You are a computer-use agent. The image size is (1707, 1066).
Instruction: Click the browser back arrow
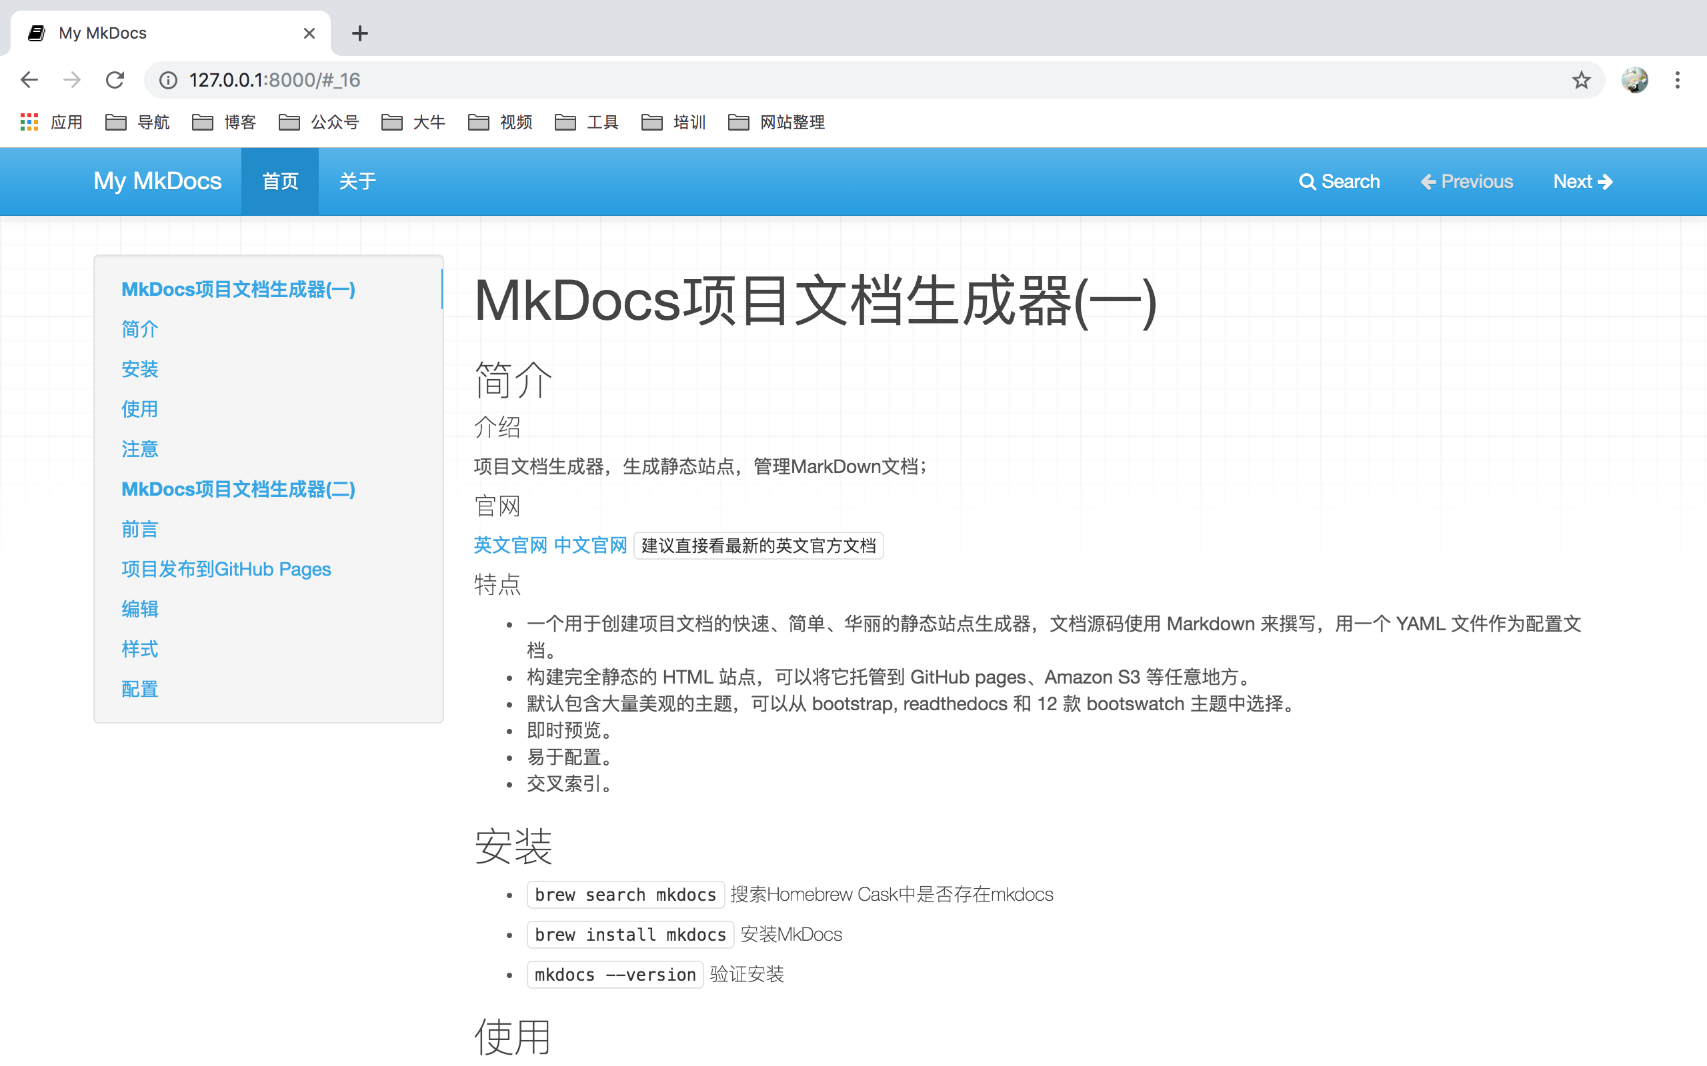[x=29, y=80]
